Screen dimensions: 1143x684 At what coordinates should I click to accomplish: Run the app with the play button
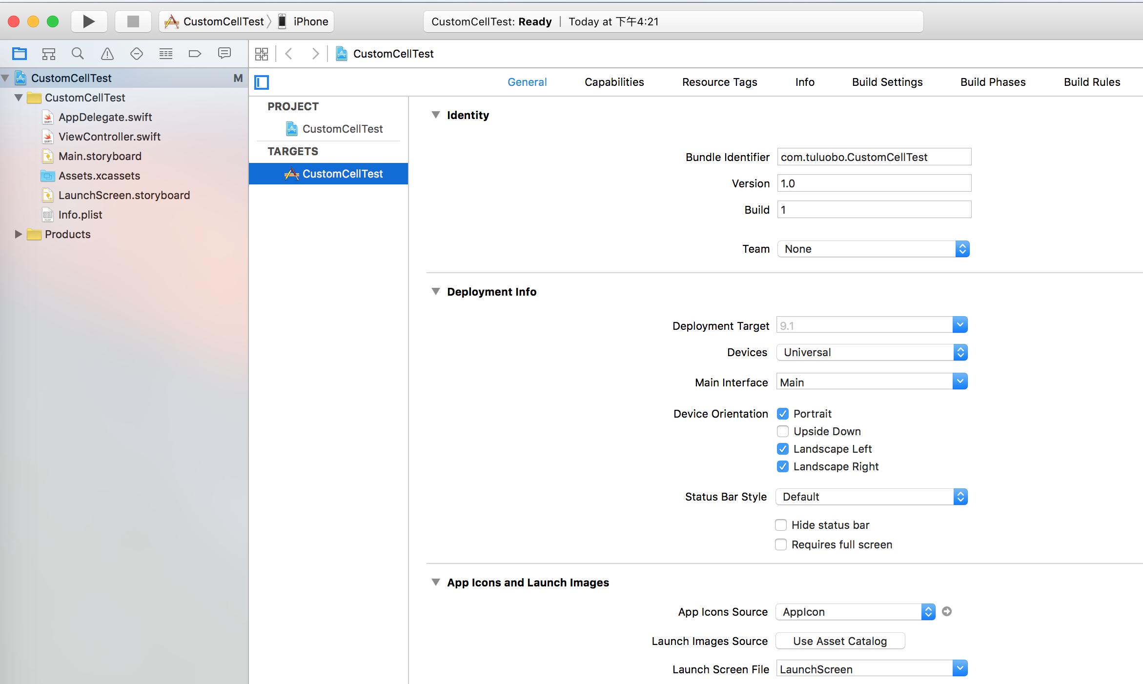click(x=89, y=21)
